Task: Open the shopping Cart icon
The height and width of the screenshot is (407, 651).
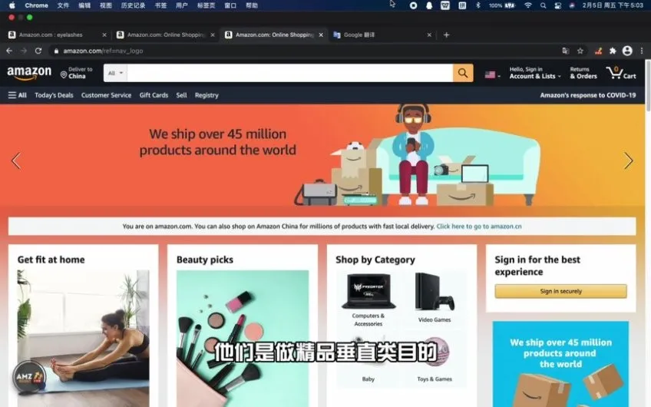Action: click(x=620, y=73)
